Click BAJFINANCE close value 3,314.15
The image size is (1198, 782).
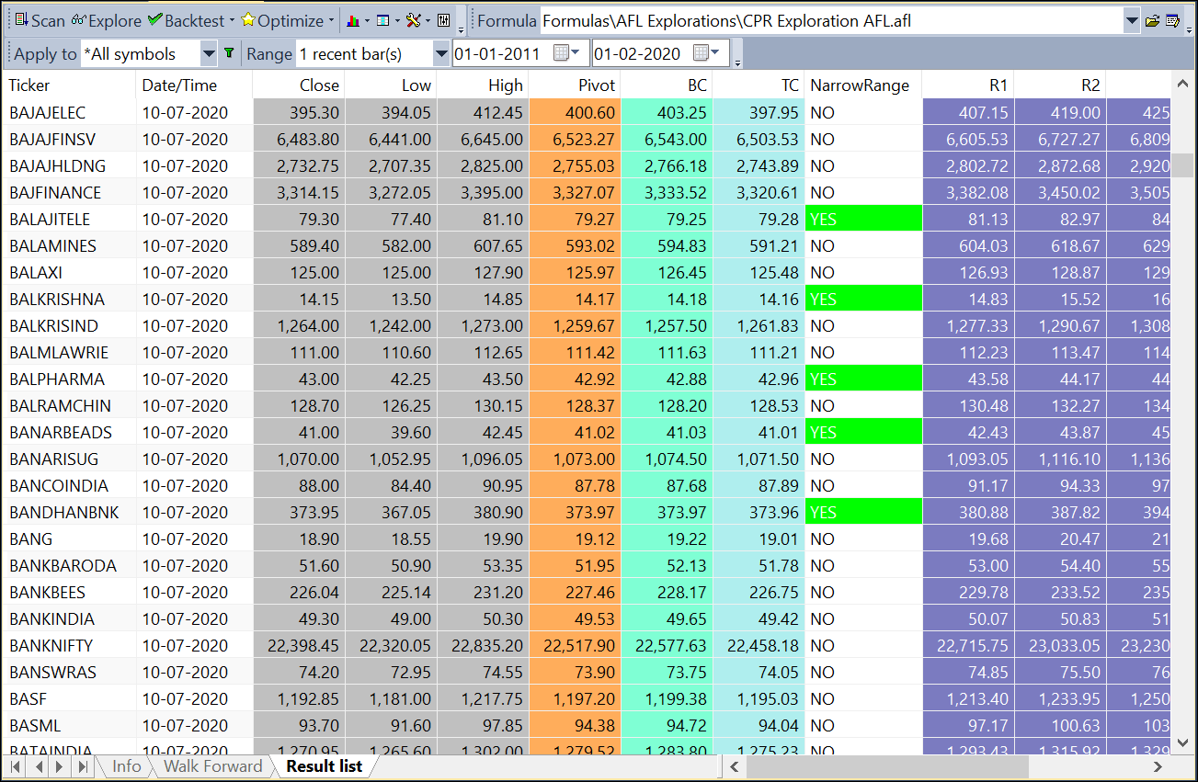click(x=299, y=193)
